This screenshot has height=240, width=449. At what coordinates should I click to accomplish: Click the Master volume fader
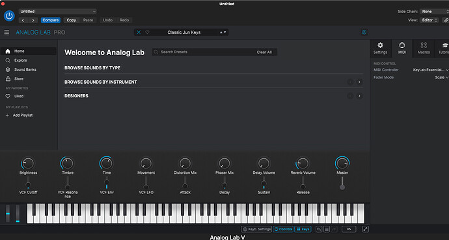(342, 183)
